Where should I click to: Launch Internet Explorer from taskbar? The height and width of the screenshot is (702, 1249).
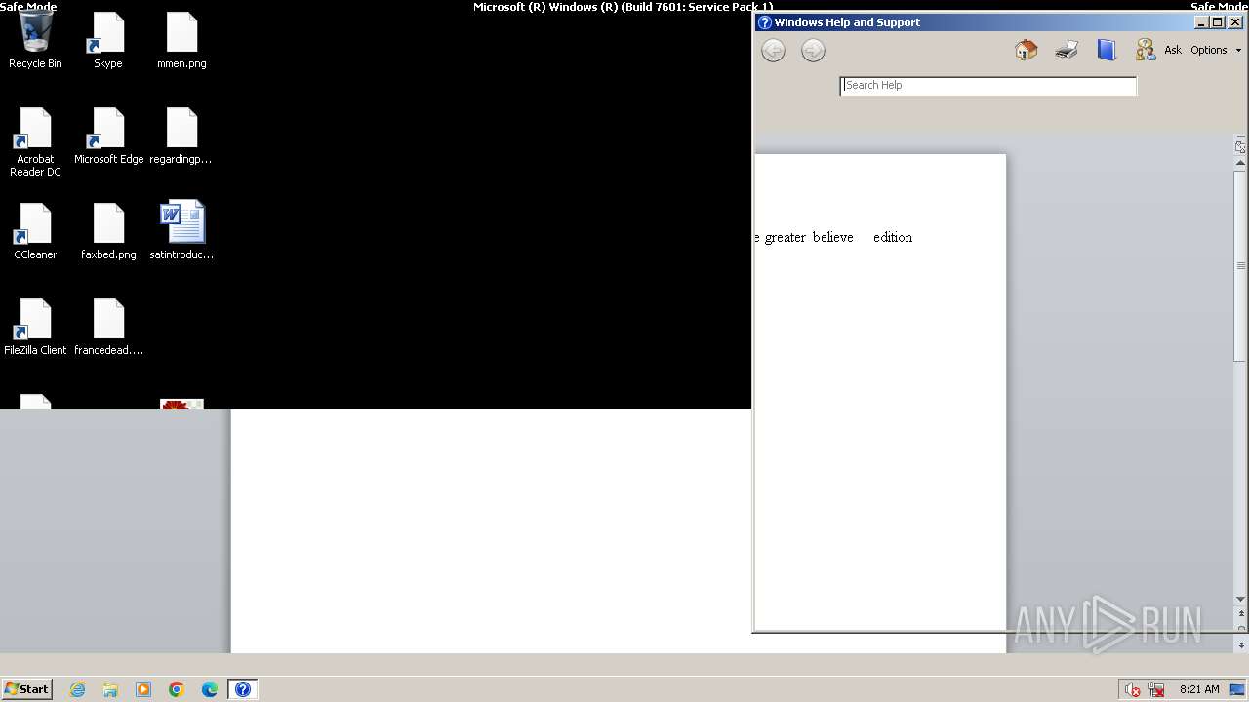pyautogui.click(x=78, y=689)
